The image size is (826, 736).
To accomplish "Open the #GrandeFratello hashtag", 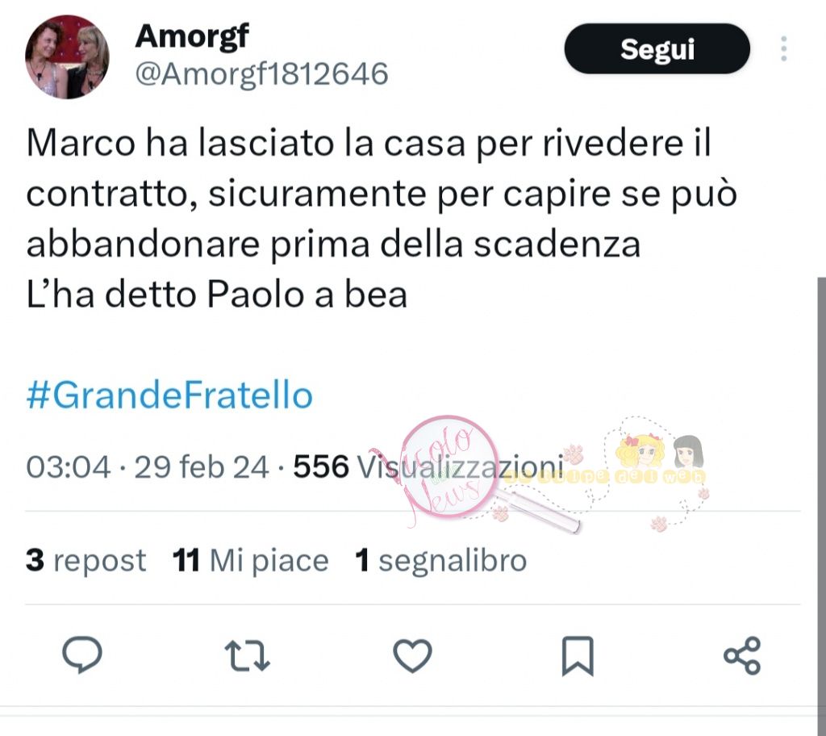I will pos(169,395).
